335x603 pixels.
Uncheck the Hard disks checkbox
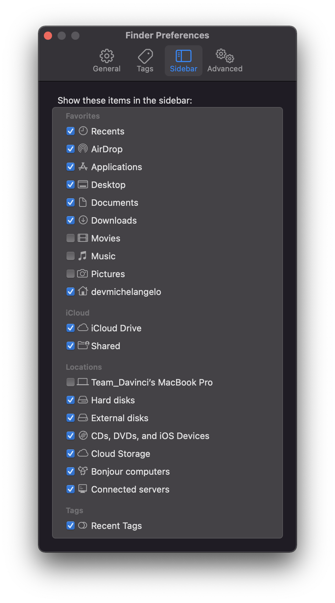click(x=71, y=400)
